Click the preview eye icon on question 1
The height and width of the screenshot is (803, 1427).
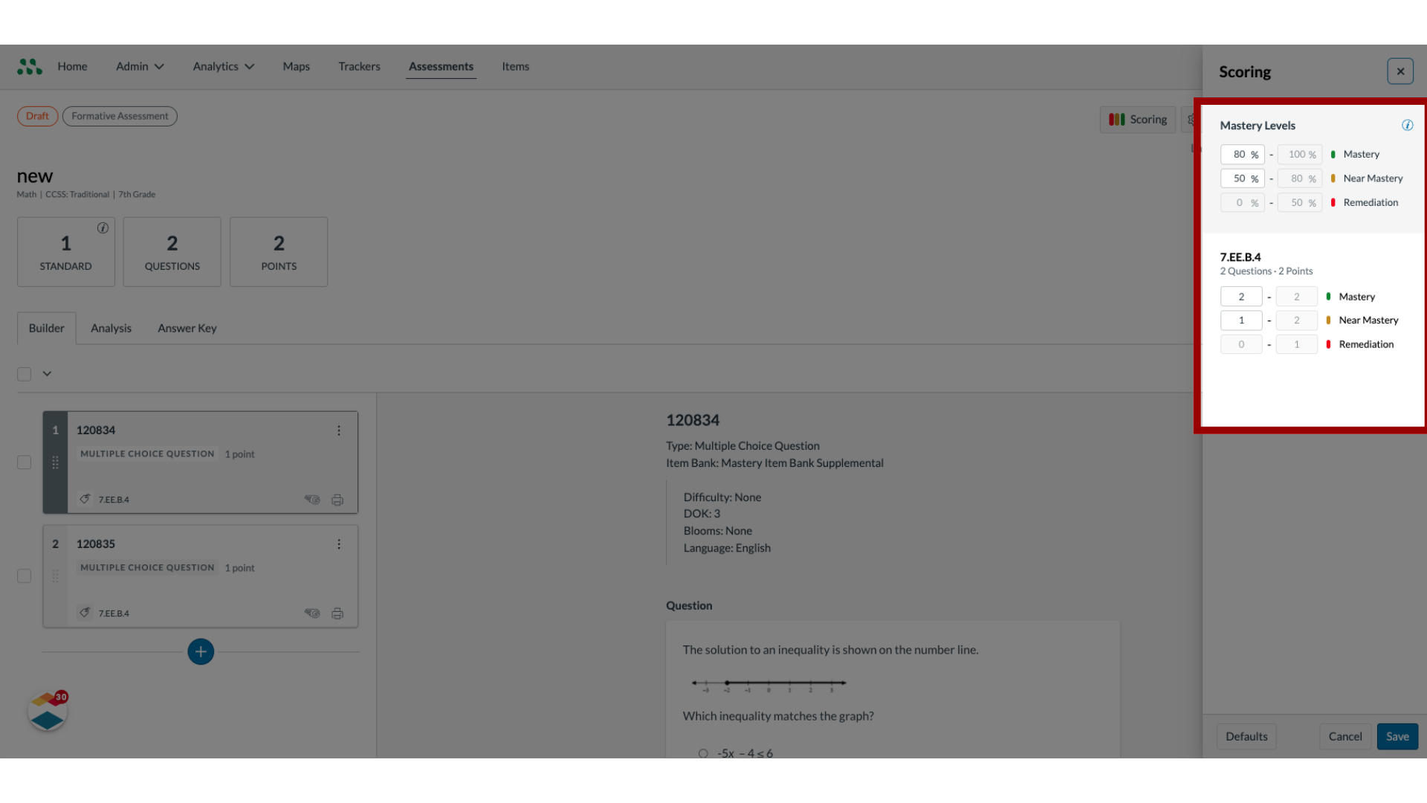[311, 499]
